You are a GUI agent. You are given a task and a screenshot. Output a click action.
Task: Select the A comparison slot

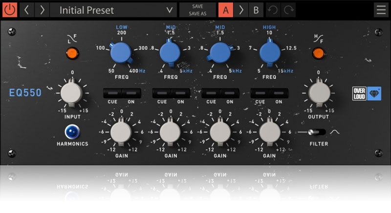(225, 10)
